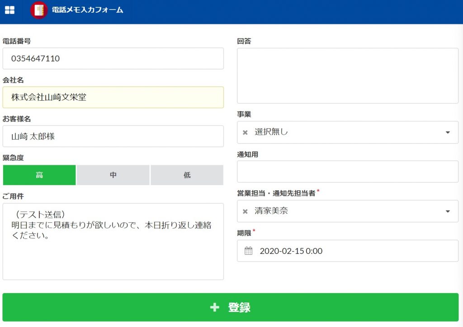Click the 電話メモ入力フォーム title
Screen dimensions: 463x327
87,10
